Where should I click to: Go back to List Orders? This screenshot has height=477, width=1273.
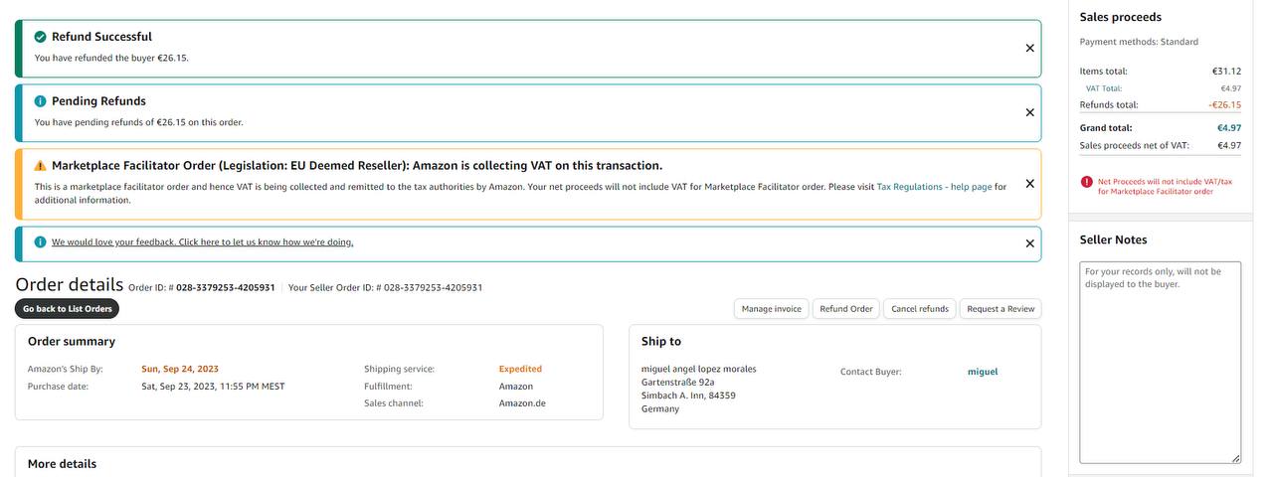pyautogui.click(x=67, y=309)
